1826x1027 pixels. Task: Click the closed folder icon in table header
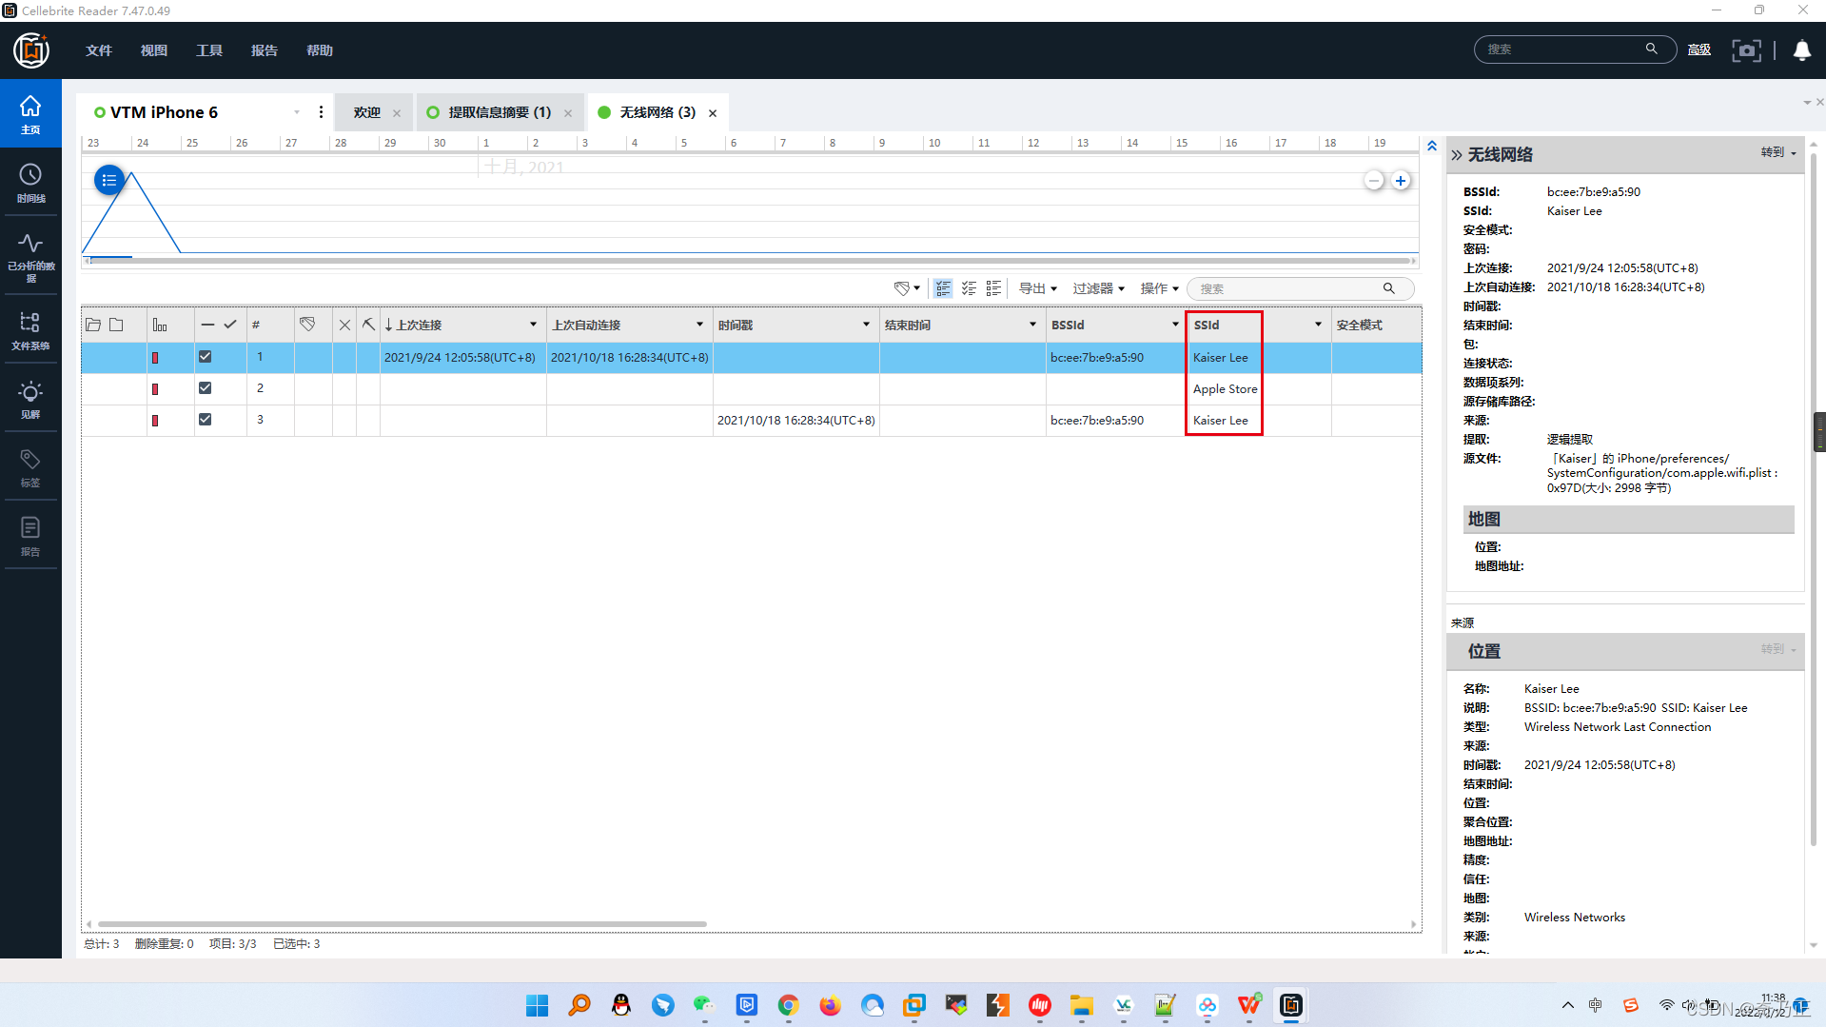[116, 325]
